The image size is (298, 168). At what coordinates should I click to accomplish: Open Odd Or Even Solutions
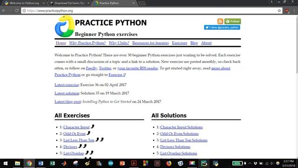click(x=179, y=134)
